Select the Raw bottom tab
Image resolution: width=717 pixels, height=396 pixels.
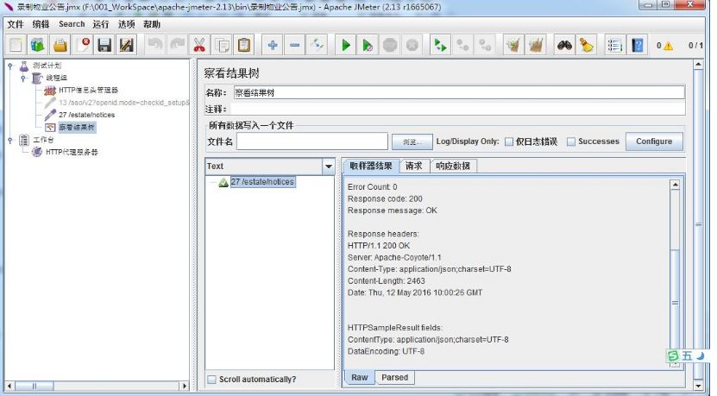(x=360, y=377)
